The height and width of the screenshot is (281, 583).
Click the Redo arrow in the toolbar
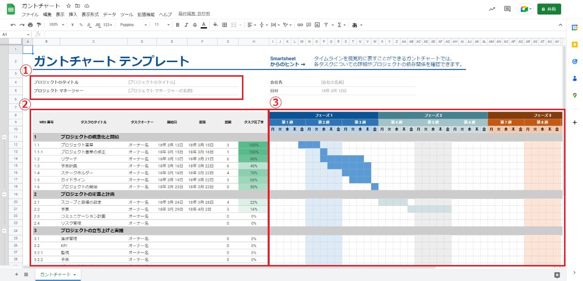pyautogui.click(x=21, y=24)
